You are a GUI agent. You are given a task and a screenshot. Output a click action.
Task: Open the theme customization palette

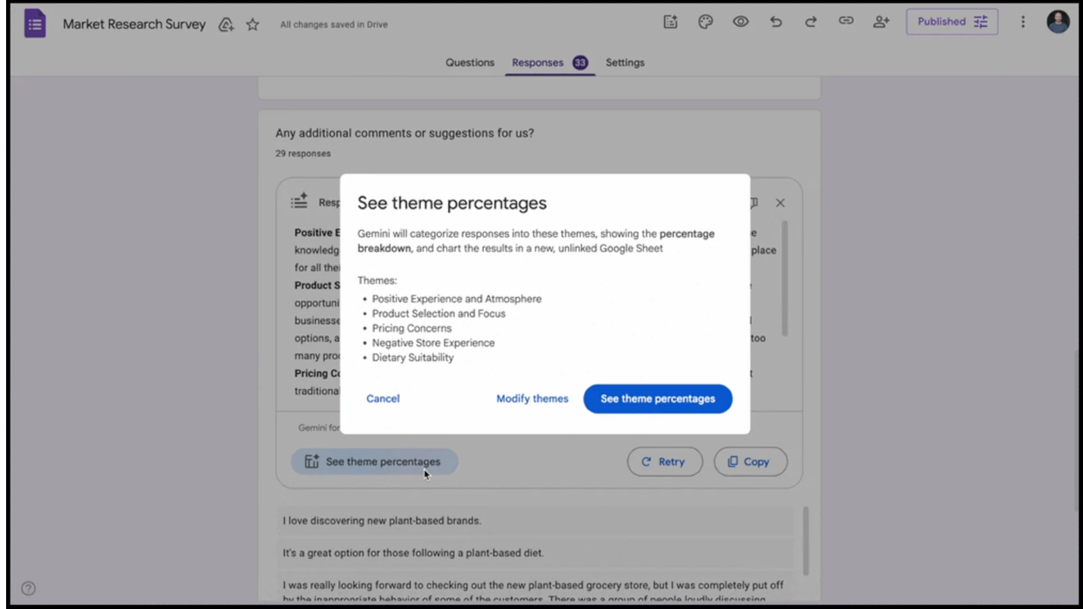click(705, 22)
